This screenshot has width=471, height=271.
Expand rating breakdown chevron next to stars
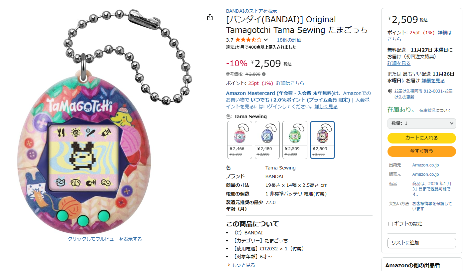tap(266, 40)
